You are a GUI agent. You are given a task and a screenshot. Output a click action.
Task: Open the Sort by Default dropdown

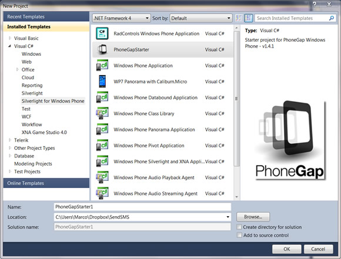pos(200,18)
